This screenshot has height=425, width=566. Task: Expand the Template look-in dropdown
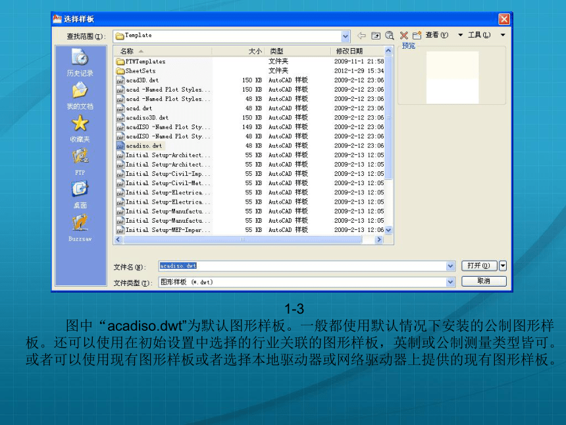pos(345,36)
